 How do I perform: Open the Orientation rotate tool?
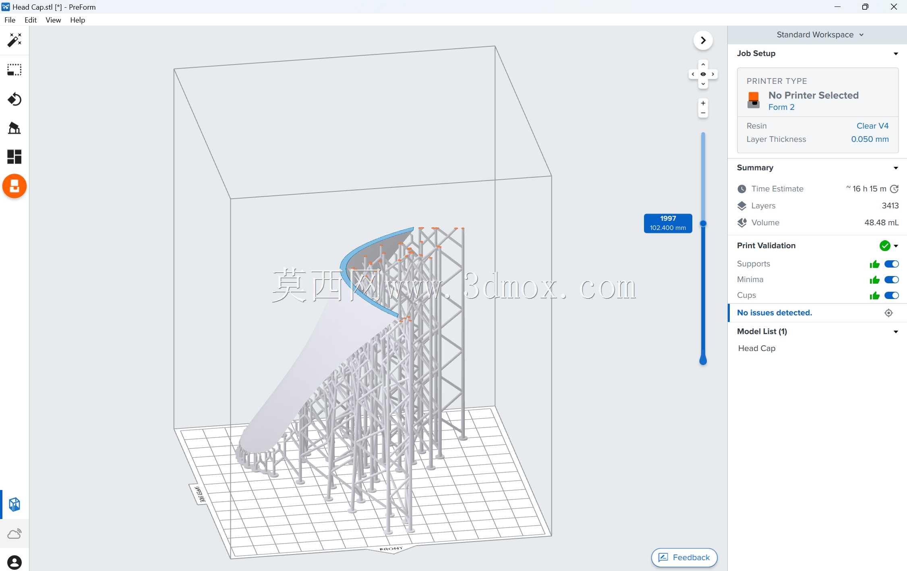point(14,99)
